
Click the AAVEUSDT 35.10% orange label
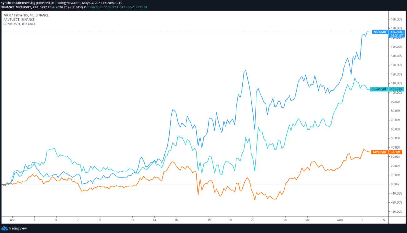click(387, 152)
